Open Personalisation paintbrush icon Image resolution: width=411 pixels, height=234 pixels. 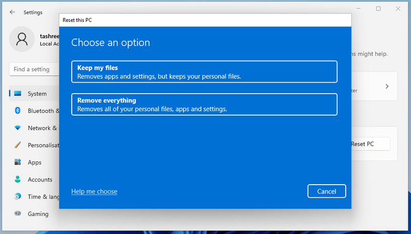click(18, 145)
